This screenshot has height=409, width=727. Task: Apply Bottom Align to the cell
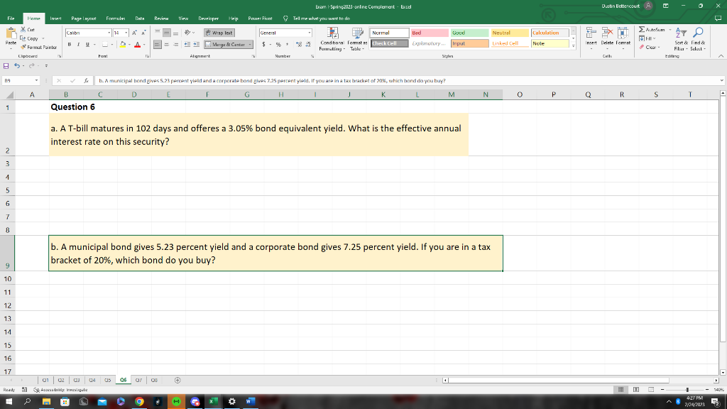[176, 33]
